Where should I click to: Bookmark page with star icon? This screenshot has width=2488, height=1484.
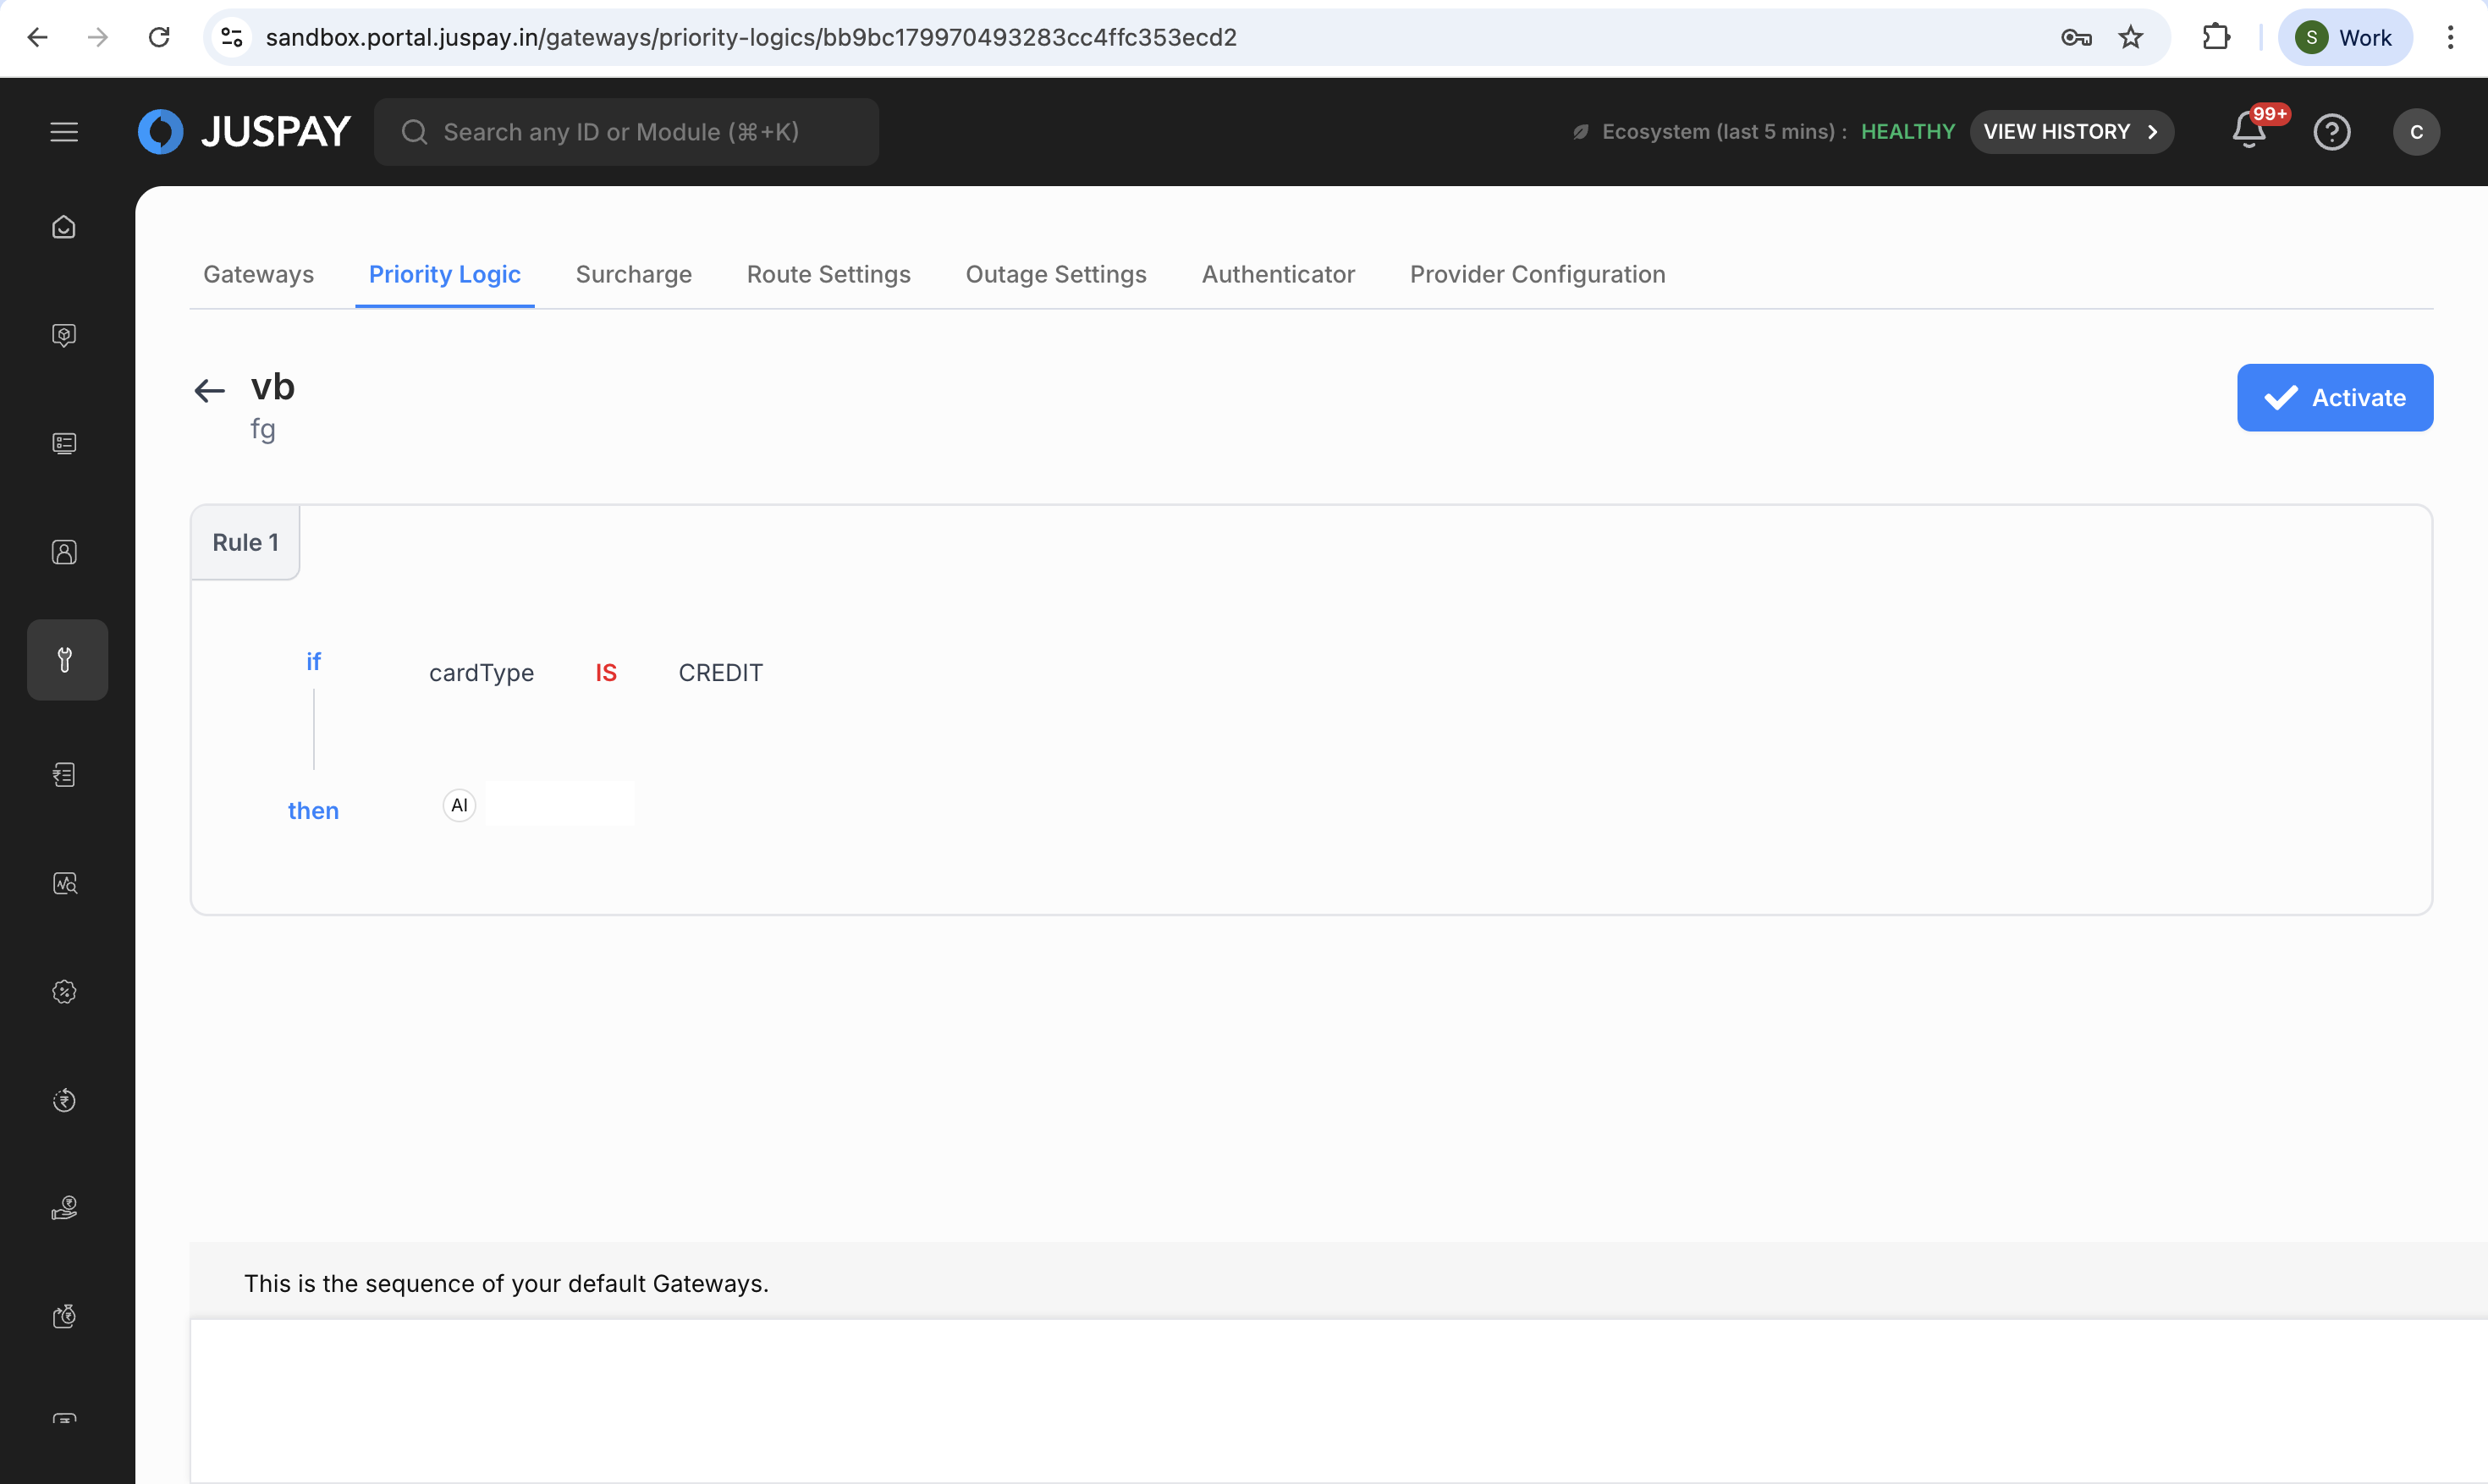pyautogui.click(x=2131, y=38)
